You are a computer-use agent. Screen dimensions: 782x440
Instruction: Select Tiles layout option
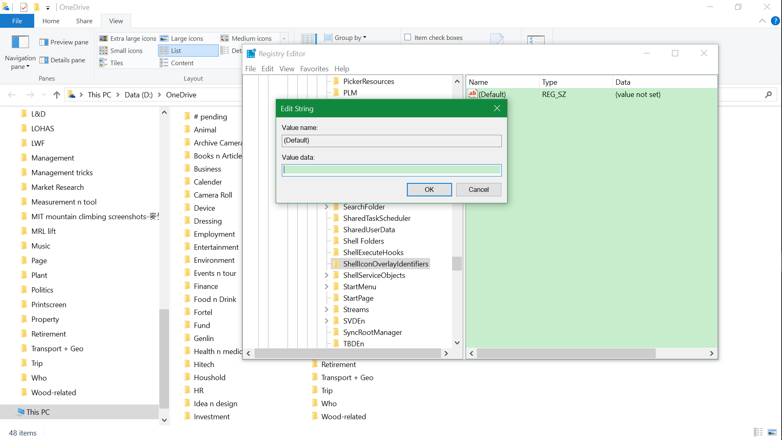[111, 63]
